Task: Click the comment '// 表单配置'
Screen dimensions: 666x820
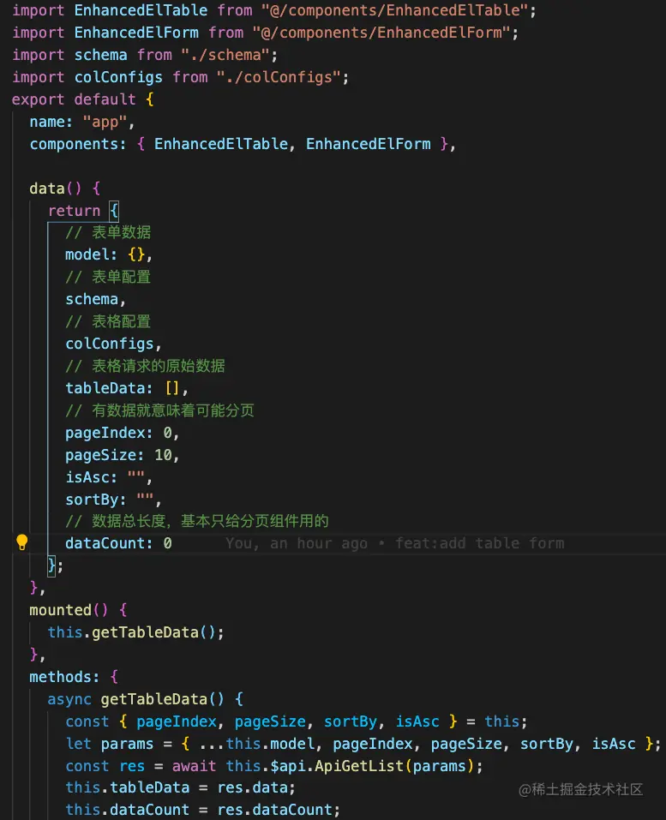Action: coord(108,277)
